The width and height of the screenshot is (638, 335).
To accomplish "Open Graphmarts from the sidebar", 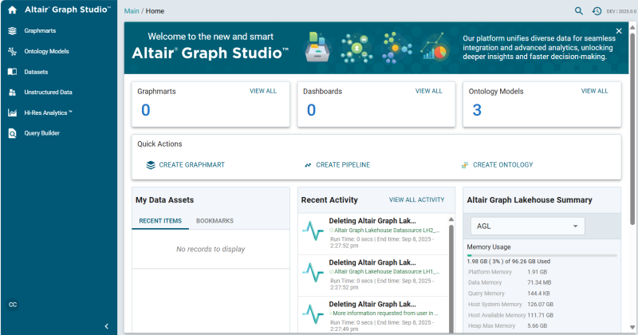I will click(x=40, y=30).
